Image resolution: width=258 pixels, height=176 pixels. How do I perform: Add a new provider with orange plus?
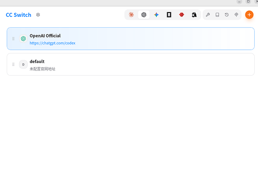(249, 15)
